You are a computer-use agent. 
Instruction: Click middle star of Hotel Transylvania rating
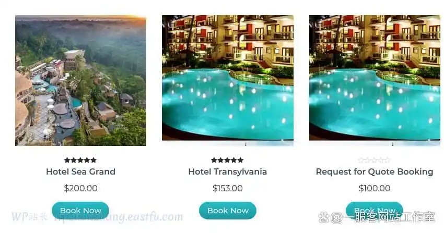(227, 160)
